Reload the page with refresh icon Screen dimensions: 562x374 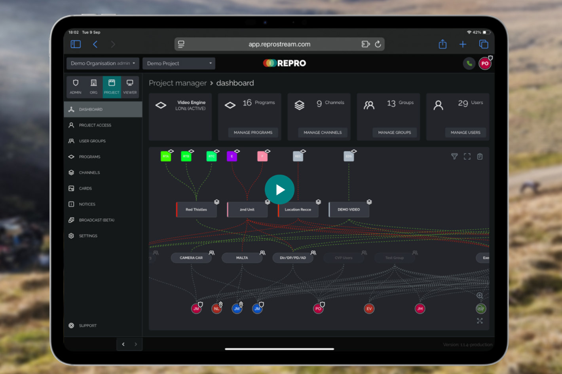pyautogui.click(x=378, y=44)
